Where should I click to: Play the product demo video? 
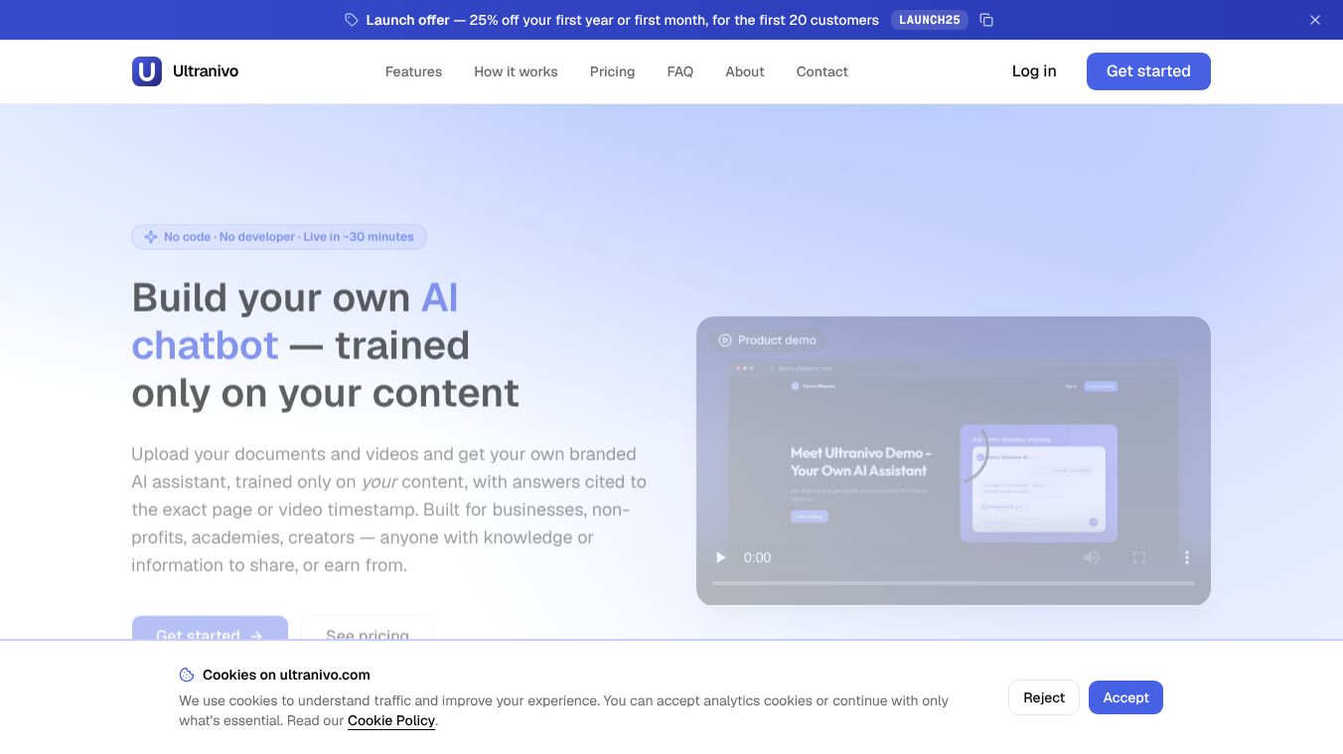(721, 558)
